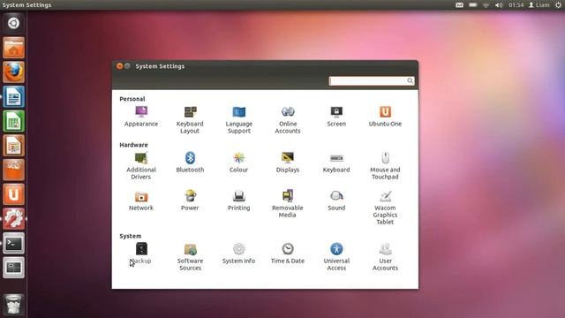
Task: Open Terminal from launcher
Action: (14, 244)
